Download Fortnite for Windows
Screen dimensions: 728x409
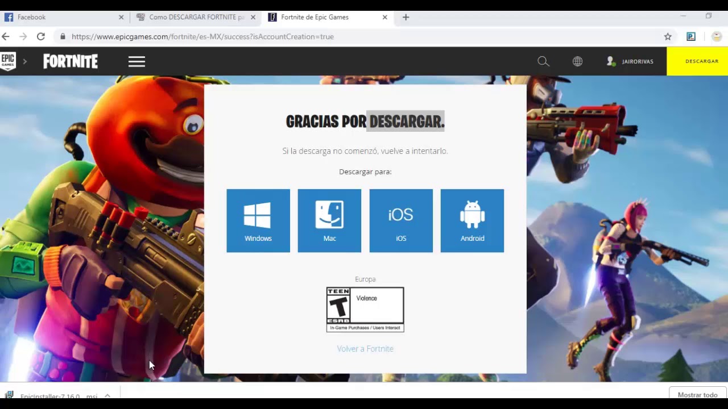pyautogui.click(x=258, y=220)
